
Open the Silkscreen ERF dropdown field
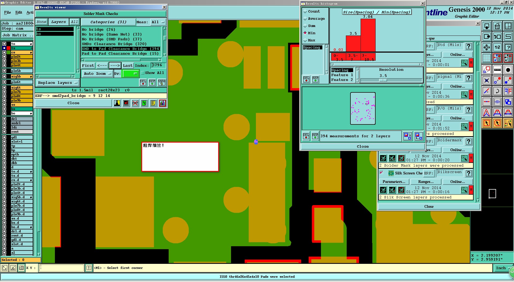[450, 173]
